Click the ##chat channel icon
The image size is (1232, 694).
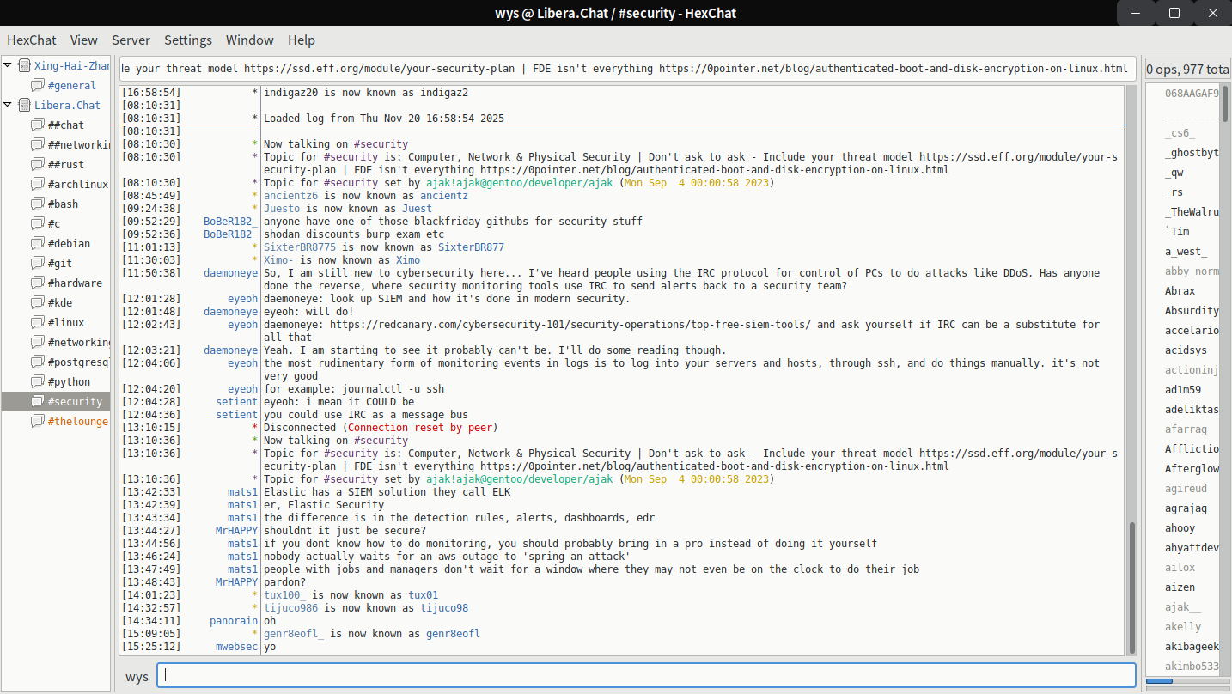[37, 125]
